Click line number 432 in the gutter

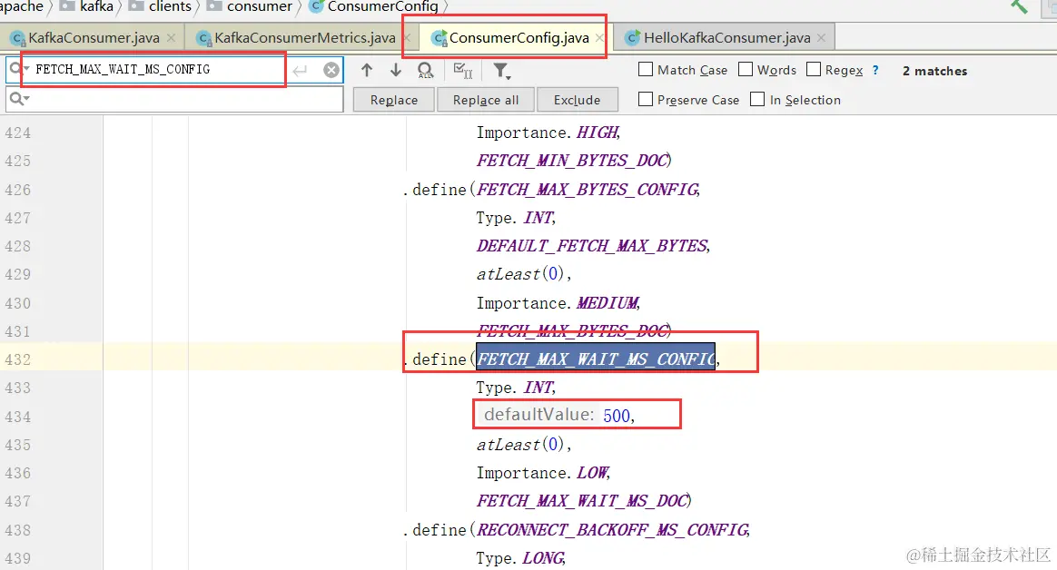(17, 359)
